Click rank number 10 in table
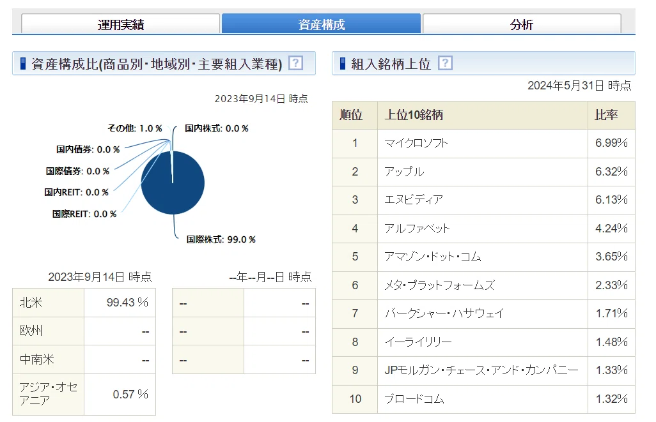Screen dimensions: 656x422 pyautogui.click(x=355, y=399)
